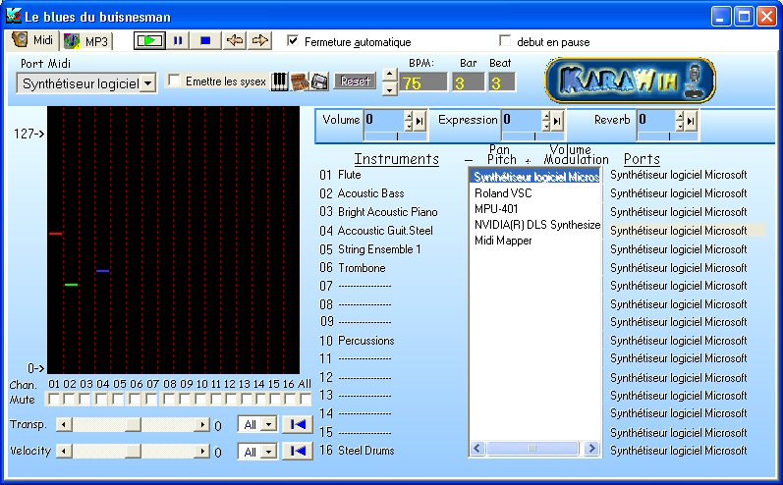The height and width of the screenshot is (485, 783).
Task: Select Roland VSC in the port list
Action: click(x=503, y=193)
